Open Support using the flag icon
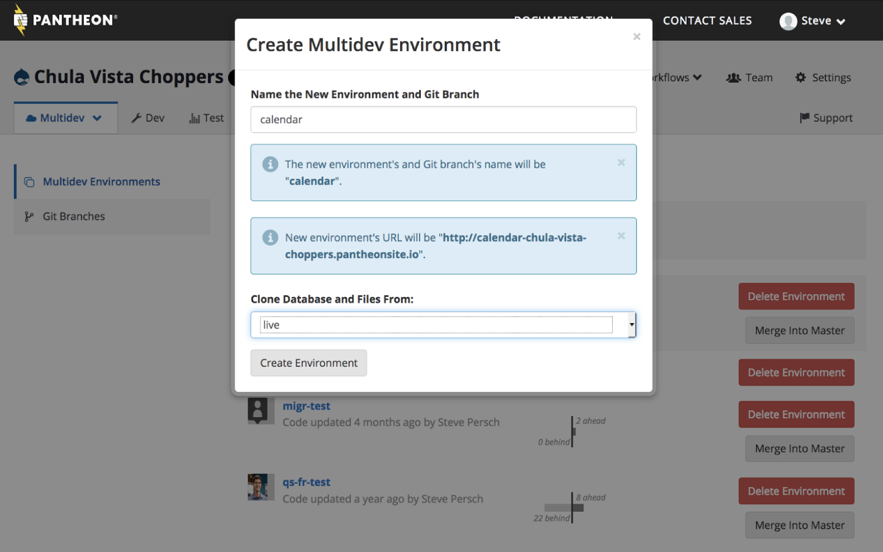Screen dimensions: 883x552 pos(804,118)
